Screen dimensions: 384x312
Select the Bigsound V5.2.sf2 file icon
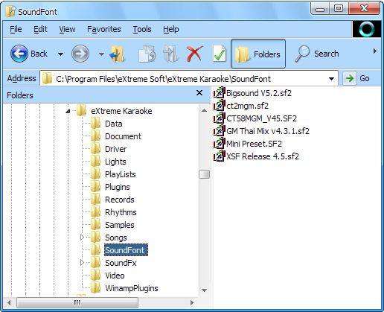pos(219,93)
